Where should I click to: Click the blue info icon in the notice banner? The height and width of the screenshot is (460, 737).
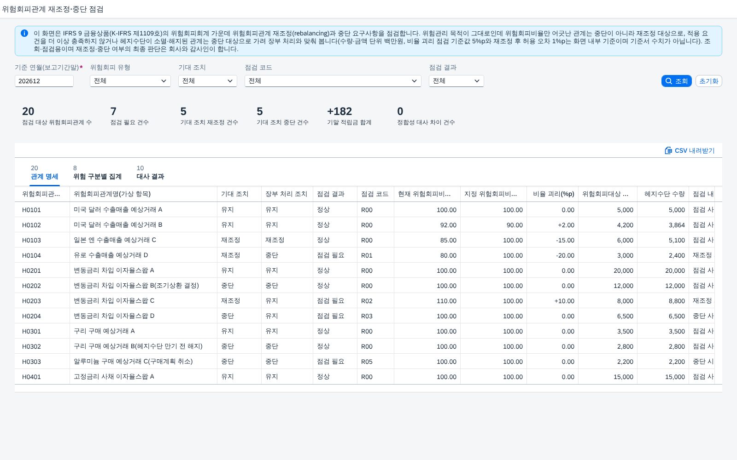pyautogui.click(x=24, y=33)
